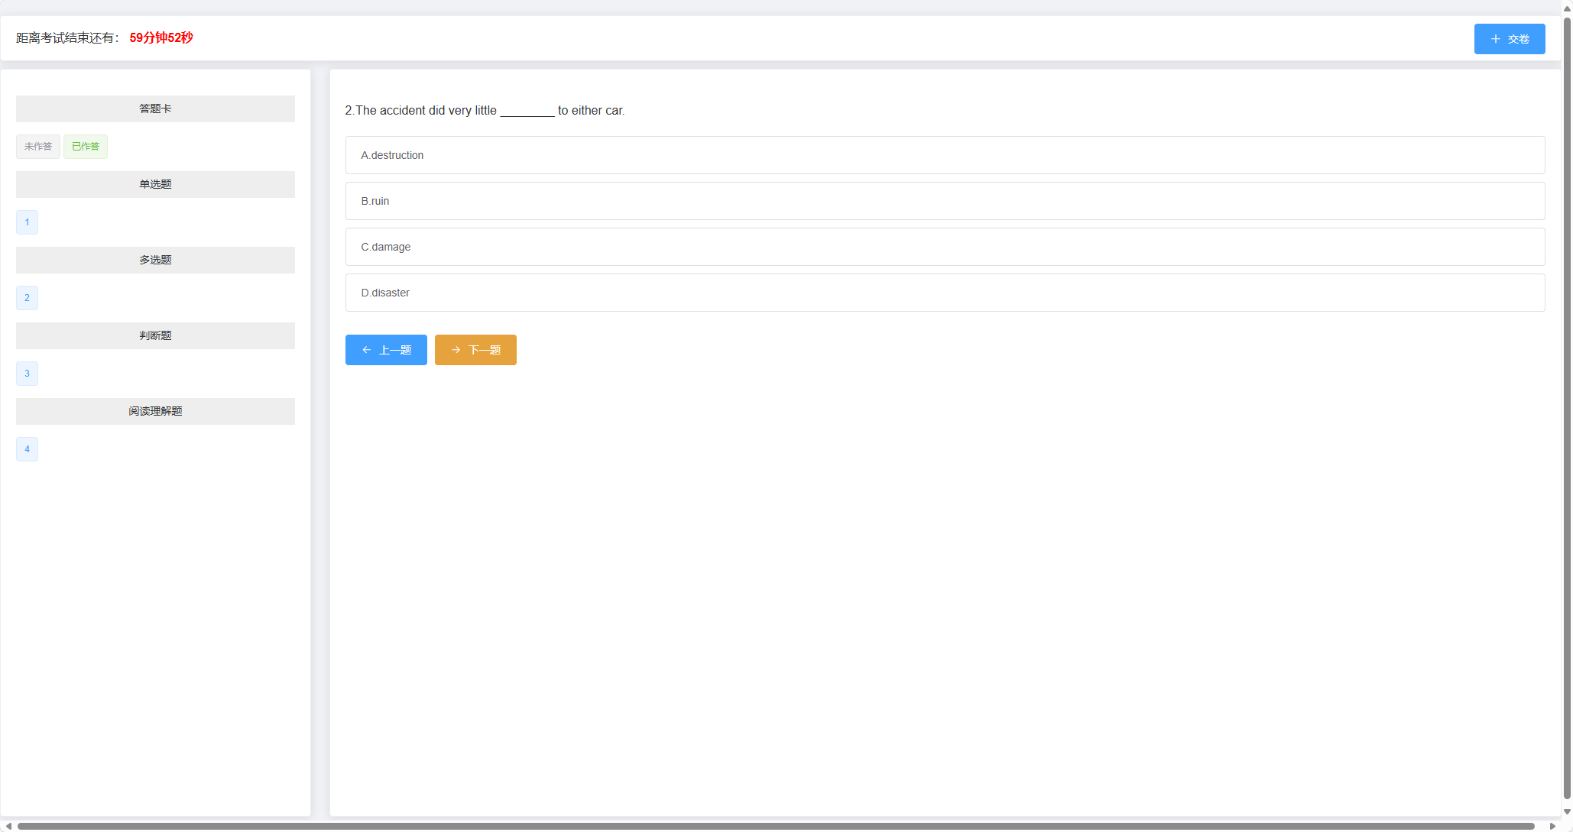1573x832 pixels.
Task: Click right arrow icon of next question
Action: [456, 350]
